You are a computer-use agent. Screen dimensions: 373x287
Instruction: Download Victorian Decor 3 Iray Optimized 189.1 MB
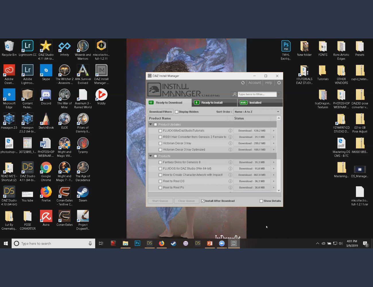(252, 150)
